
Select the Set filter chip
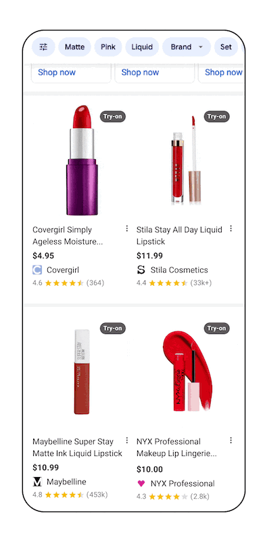click(x=226, y=47)
